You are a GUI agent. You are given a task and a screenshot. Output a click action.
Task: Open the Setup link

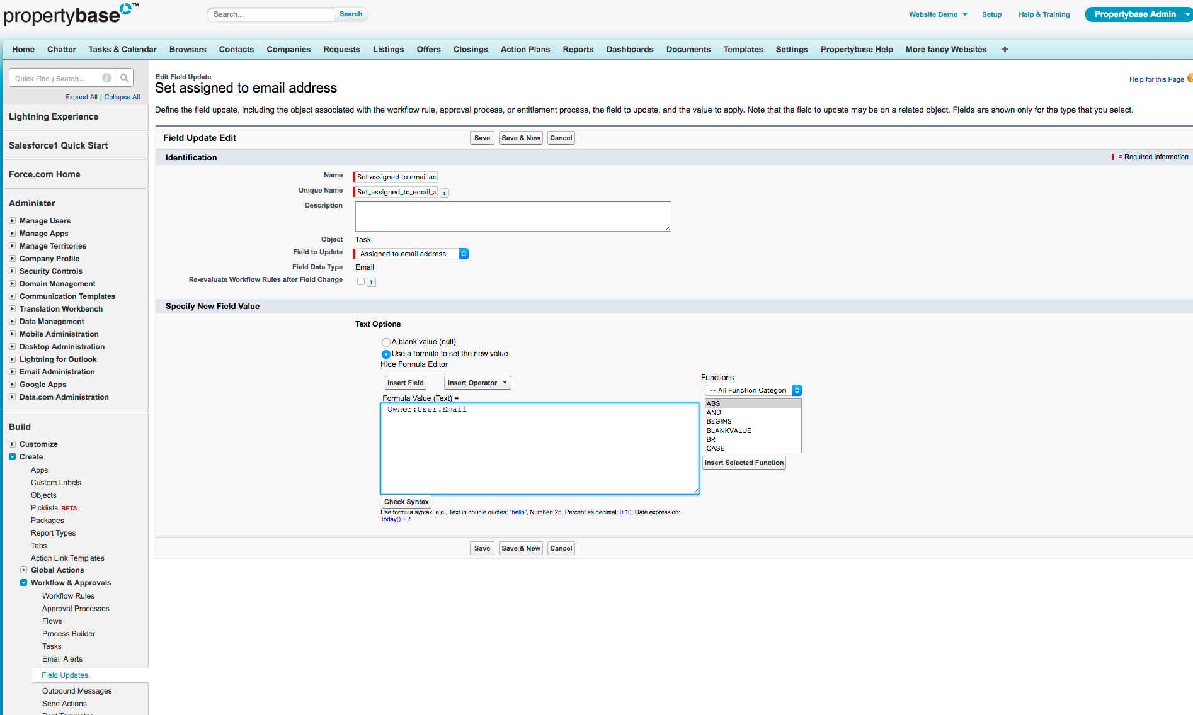991,14
